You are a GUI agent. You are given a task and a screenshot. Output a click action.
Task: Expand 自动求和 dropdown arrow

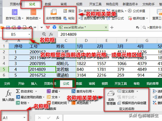coord(36,91)
